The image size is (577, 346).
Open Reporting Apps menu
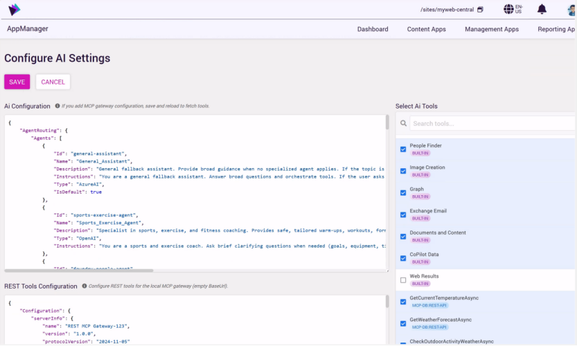click(557, 29)
